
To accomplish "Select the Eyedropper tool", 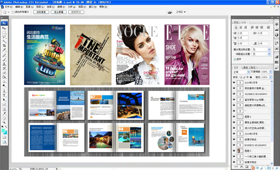I will click(x=4, y=114).
